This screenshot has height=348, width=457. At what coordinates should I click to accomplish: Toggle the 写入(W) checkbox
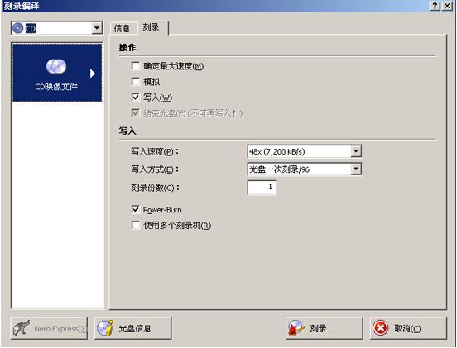(136, 98)
